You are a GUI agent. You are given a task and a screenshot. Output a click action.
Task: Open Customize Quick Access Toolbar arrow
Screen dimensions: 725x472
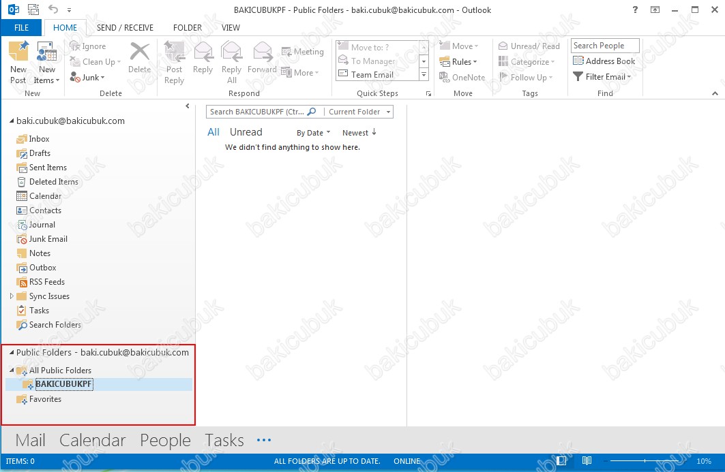tap(69, 10)
